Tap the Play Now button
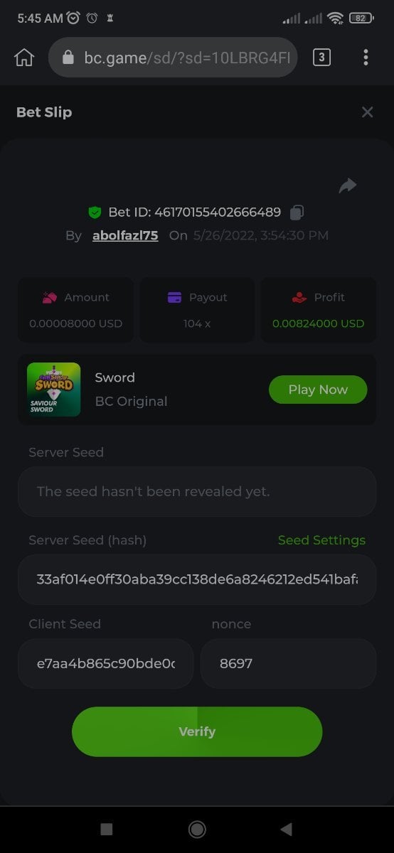This screenshot has width=394, height=853. (x=318, y=390)
